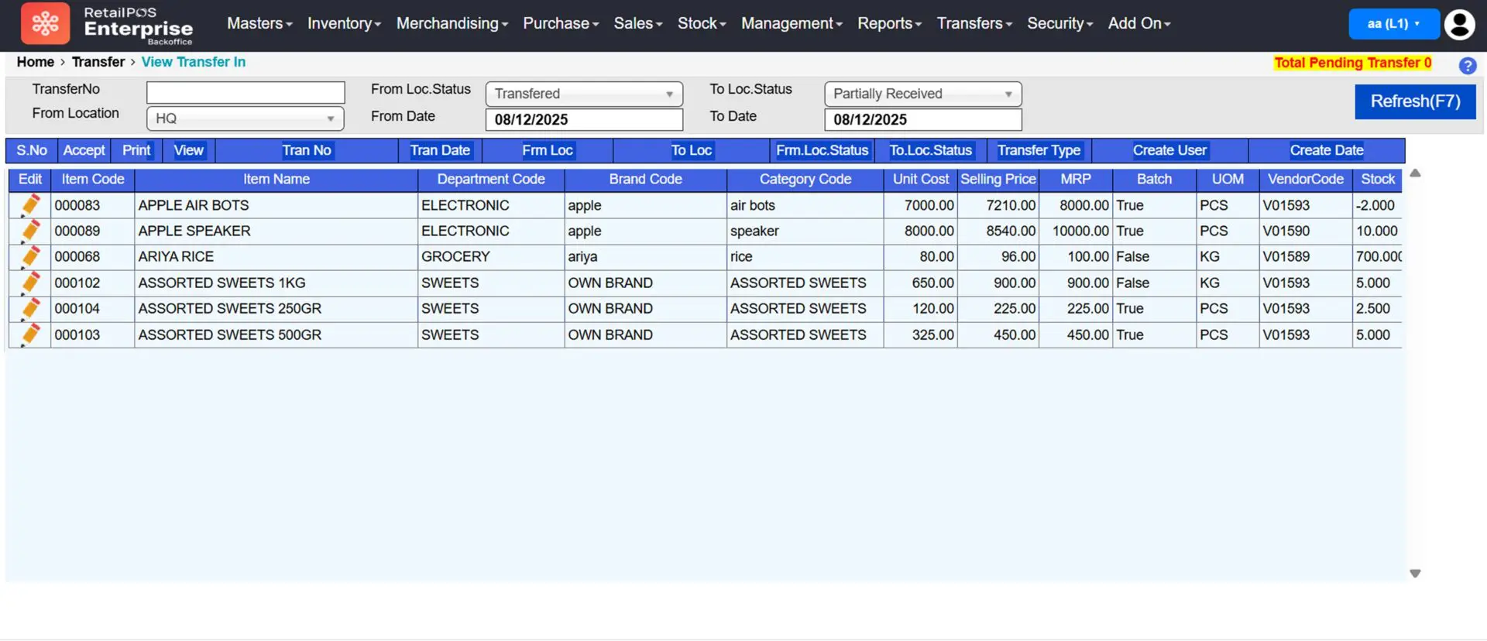This screenshot has width=1487, height=641.
Task: Open the user profile avatar icon
Action: click(1460, 24)
